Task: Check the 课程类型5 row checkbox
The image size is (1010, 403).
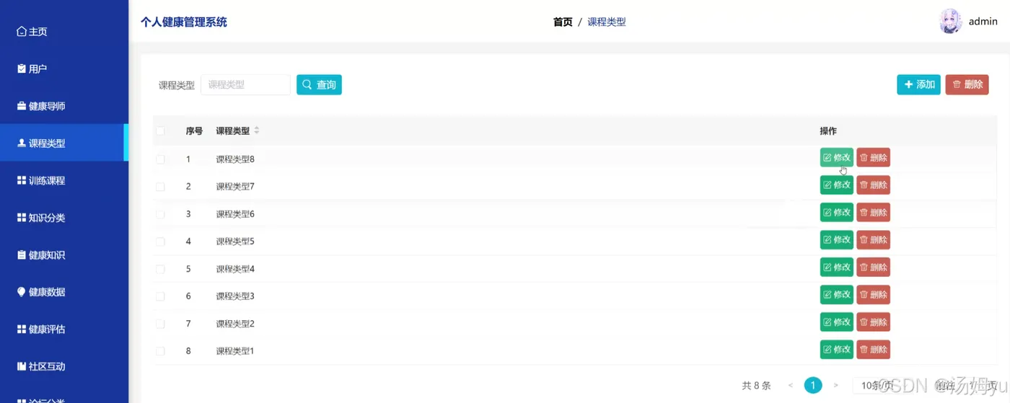Action: [160, 241]
